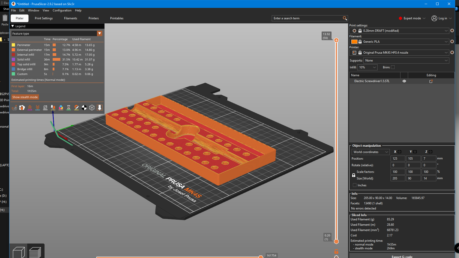Enable the Brim checkbox
Screen dimensions: 459x258
pos(393,67)
